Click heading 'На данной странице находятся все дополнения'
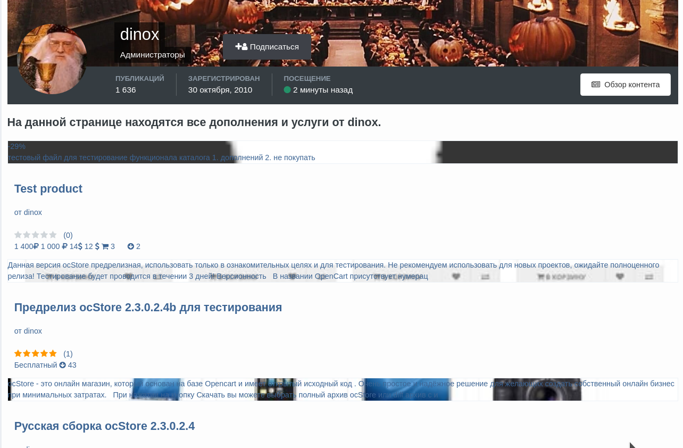 click(194, 122)
